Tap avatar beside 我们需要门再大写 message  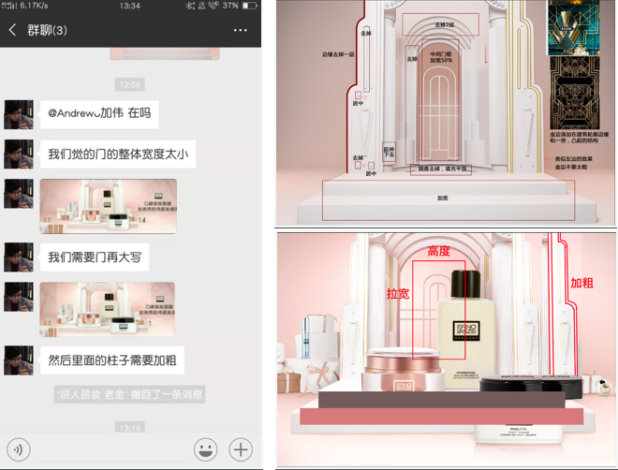[19, 256]
